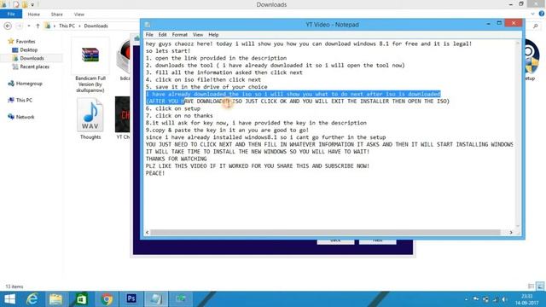This screenshot has height=307, width=546.
Task: Open the Edit menu in Notepad
Action: 162,35
